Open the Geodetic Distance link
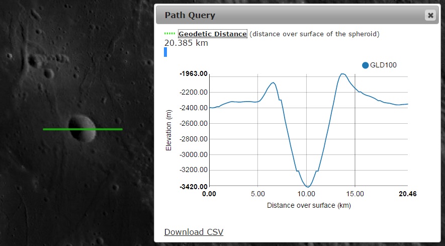445x246 pixels. tap(213, 34)
